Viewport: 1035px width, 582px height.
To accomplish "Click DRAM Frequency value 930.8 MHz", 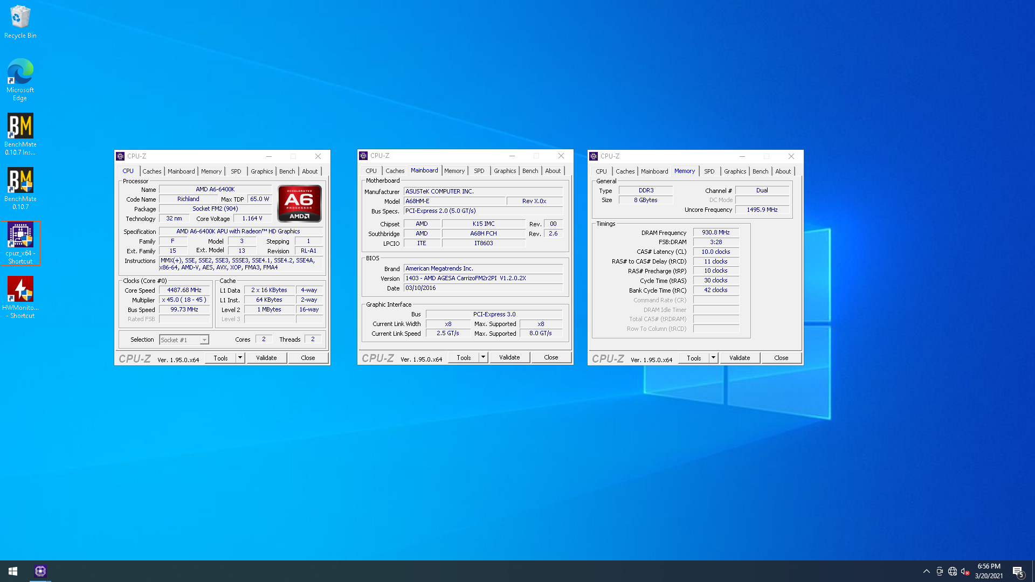I will click(716, 233).
